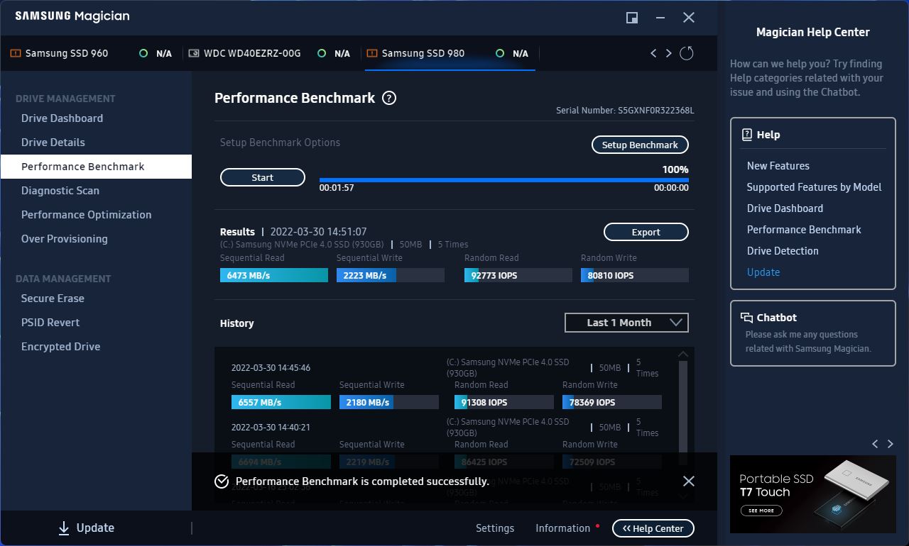This screenshot has height=546, width=909.
Task: Click the benchmark progress bar
Action: point(504,180)
